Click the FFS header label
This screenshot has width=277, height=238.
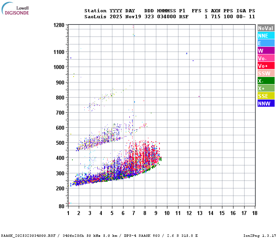[196, 11]
